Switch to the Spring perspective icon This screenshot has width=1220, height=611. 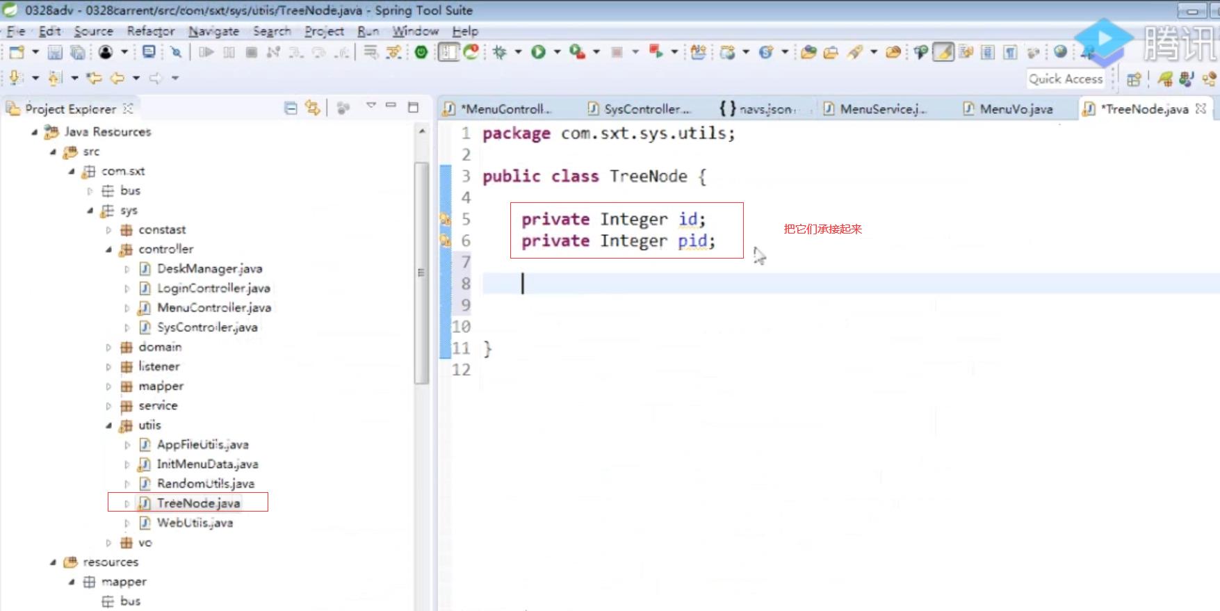[1164, 79]
